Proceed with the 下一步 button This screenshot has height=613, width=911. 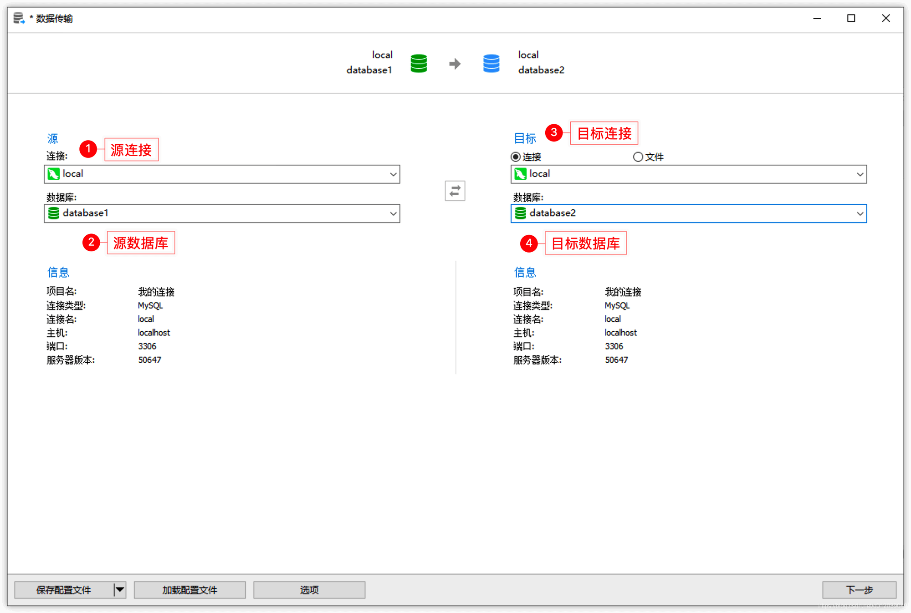(x=859, y=590)
